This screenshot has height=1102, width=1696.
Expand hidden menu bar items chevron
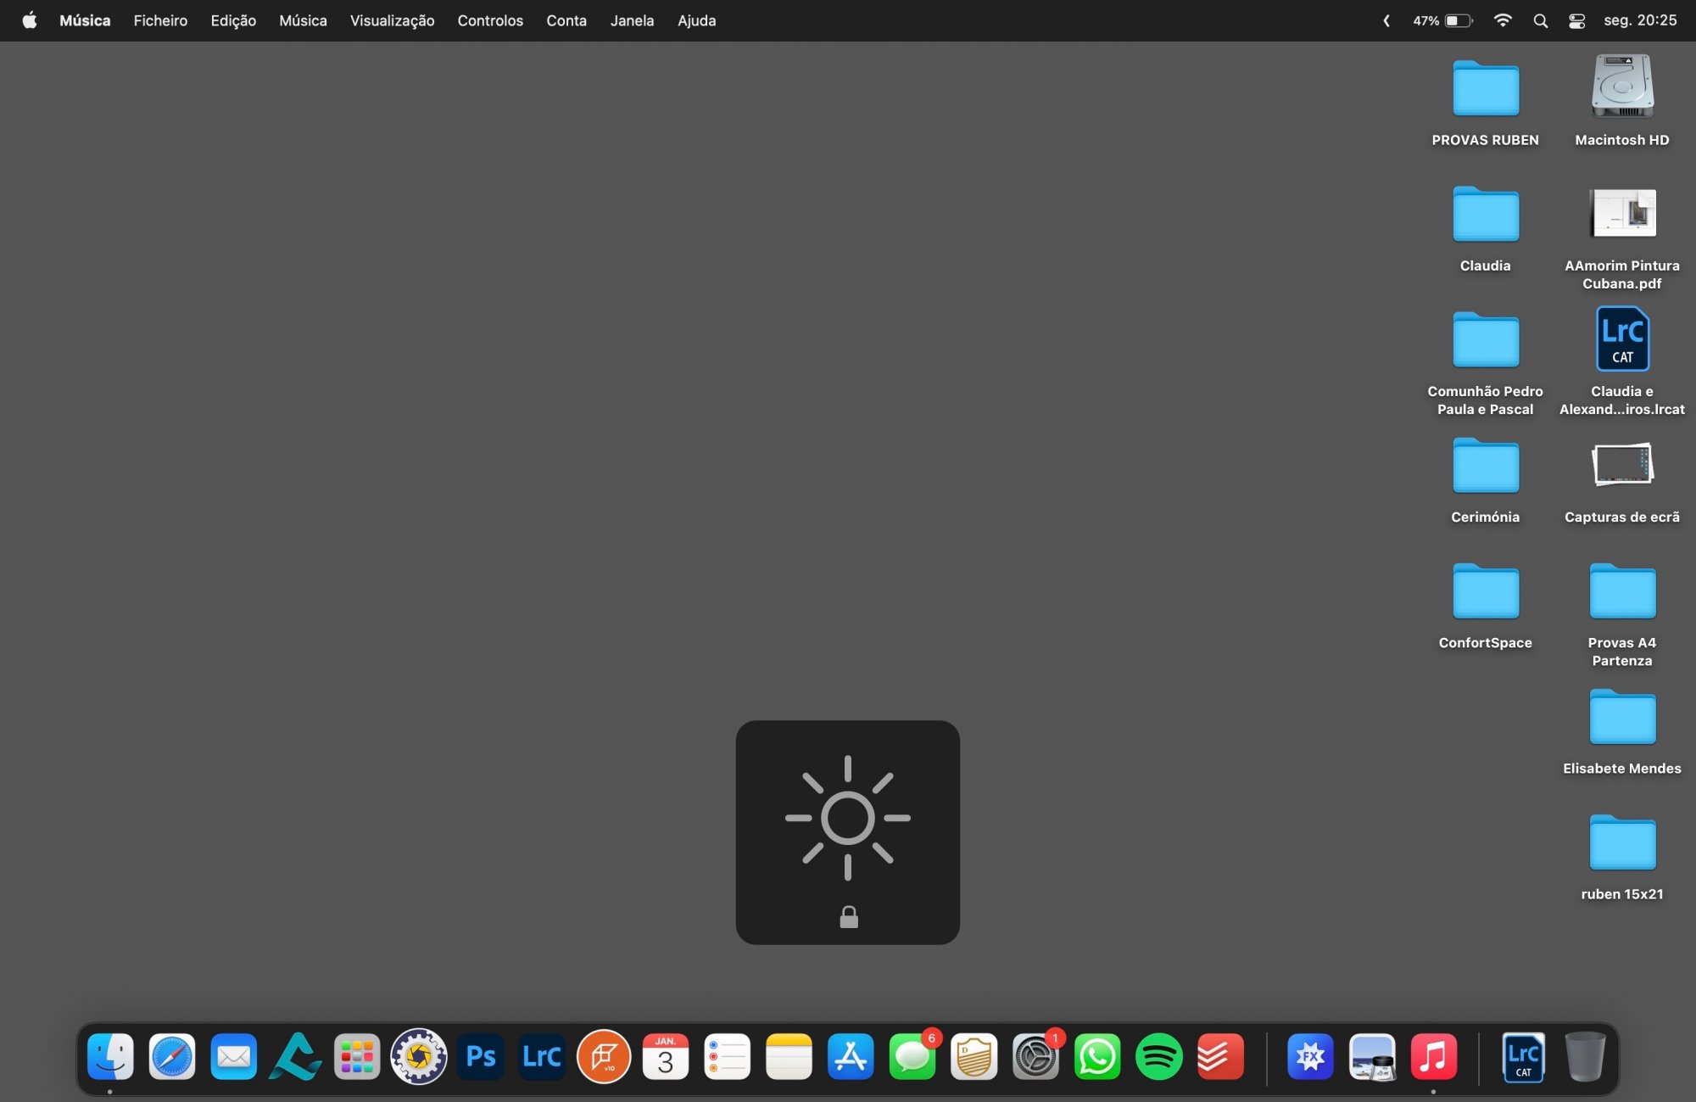coord(1386,20)
